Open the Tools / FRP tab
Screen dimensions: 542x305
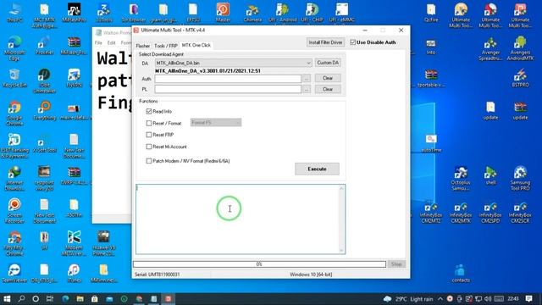[x=166, y=46]
